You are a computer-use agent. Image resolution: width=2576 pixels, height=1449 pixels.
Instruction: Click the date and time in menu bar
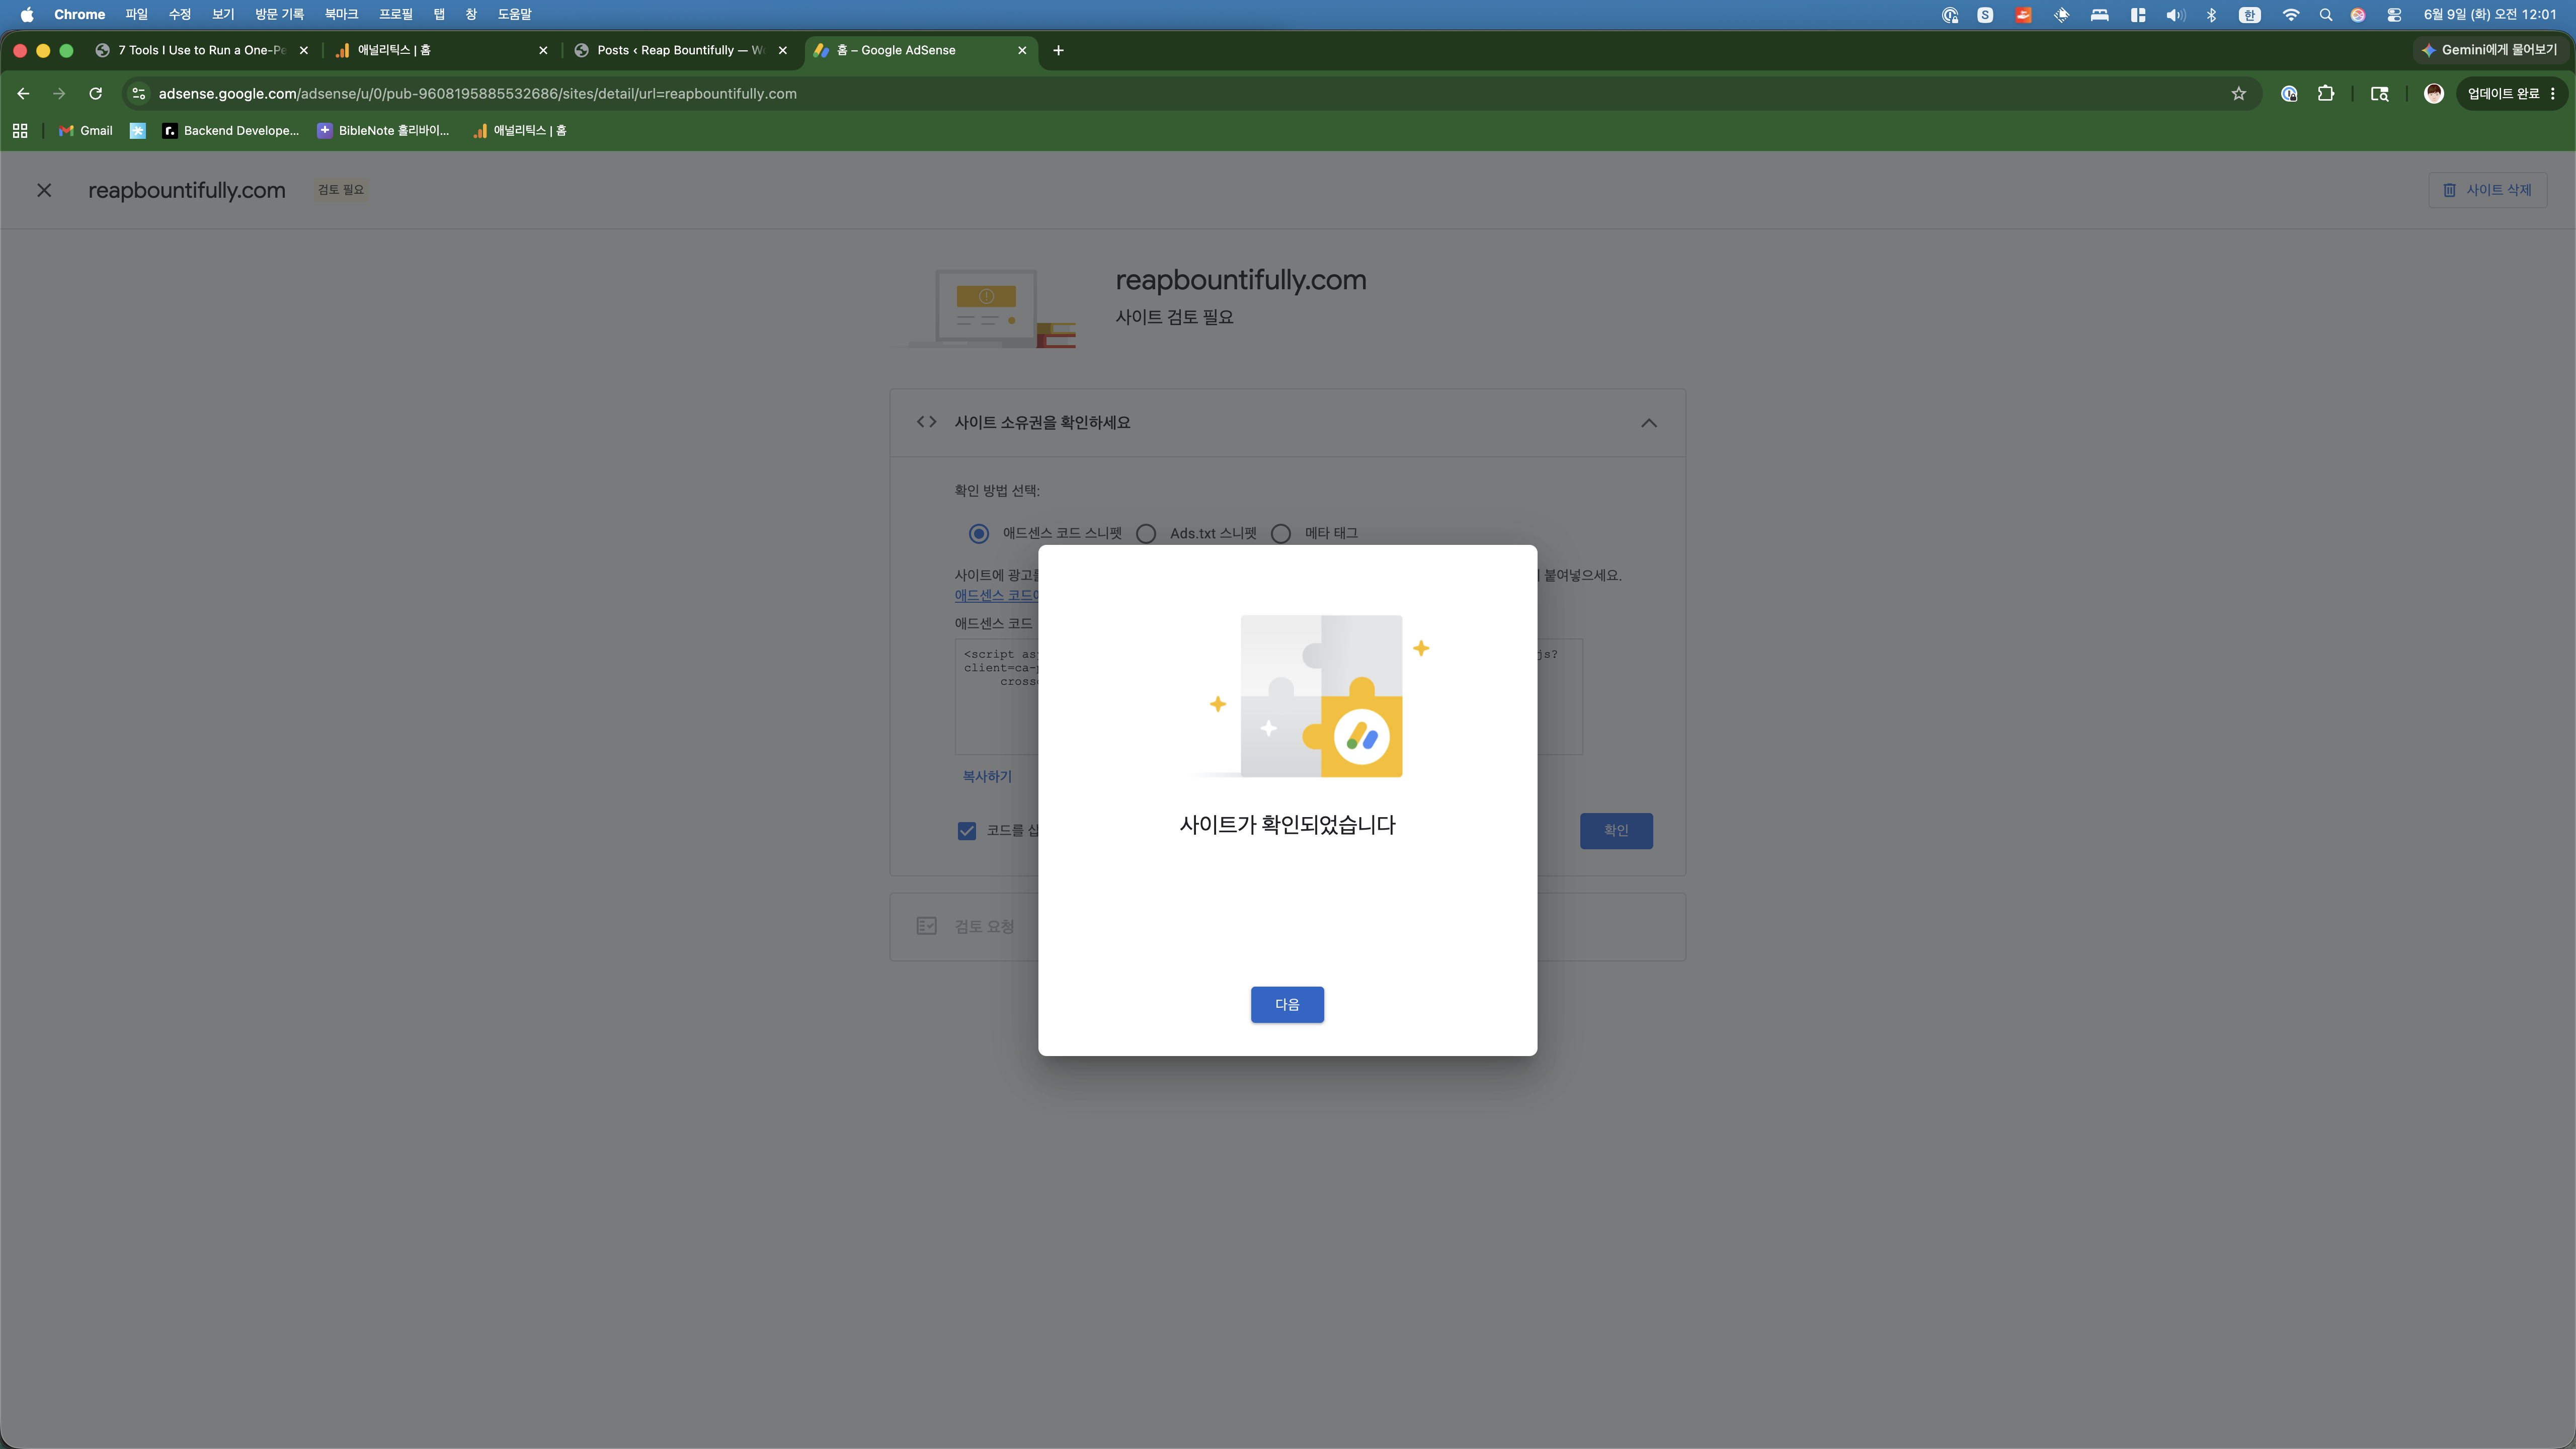(x=2489, y=14)
